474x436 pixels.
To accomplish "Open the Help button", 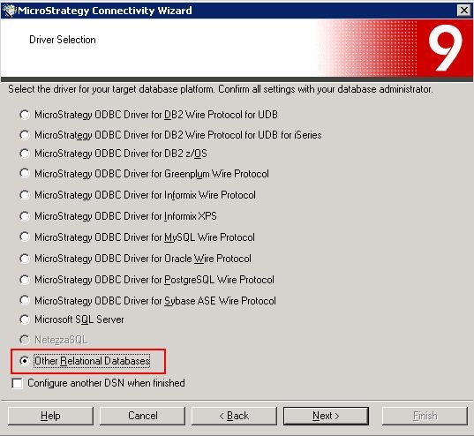I will [50, 416].
